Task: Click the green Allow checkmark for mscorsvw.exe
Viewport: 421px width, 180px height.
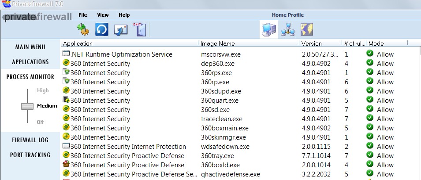Action: click(x=370, y=54)
